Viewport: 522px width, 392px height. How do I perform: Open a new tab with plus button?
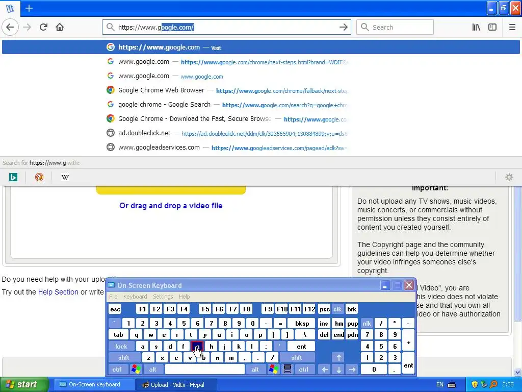click(29, 8)
